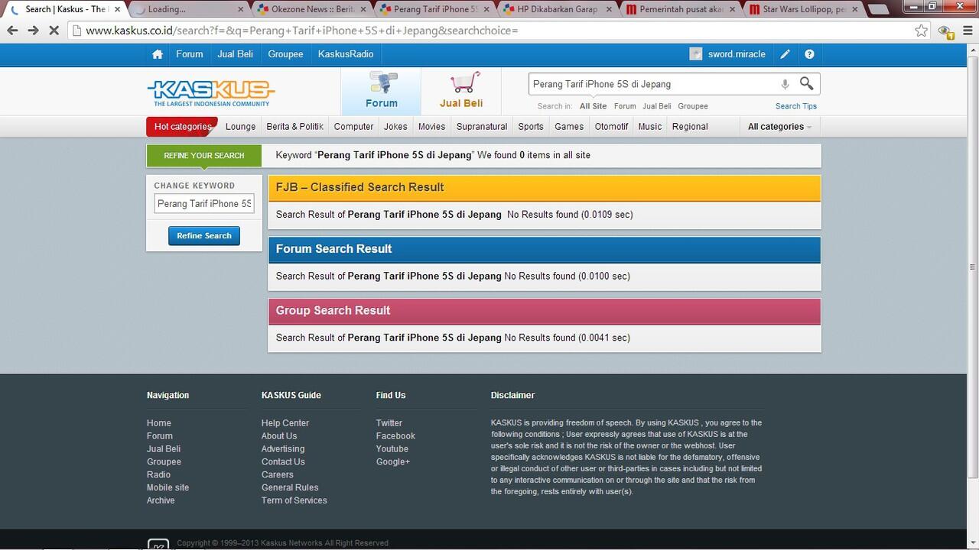The image size is (979, 550).
Task: Set search scope to Groupee
Action: 693,106
